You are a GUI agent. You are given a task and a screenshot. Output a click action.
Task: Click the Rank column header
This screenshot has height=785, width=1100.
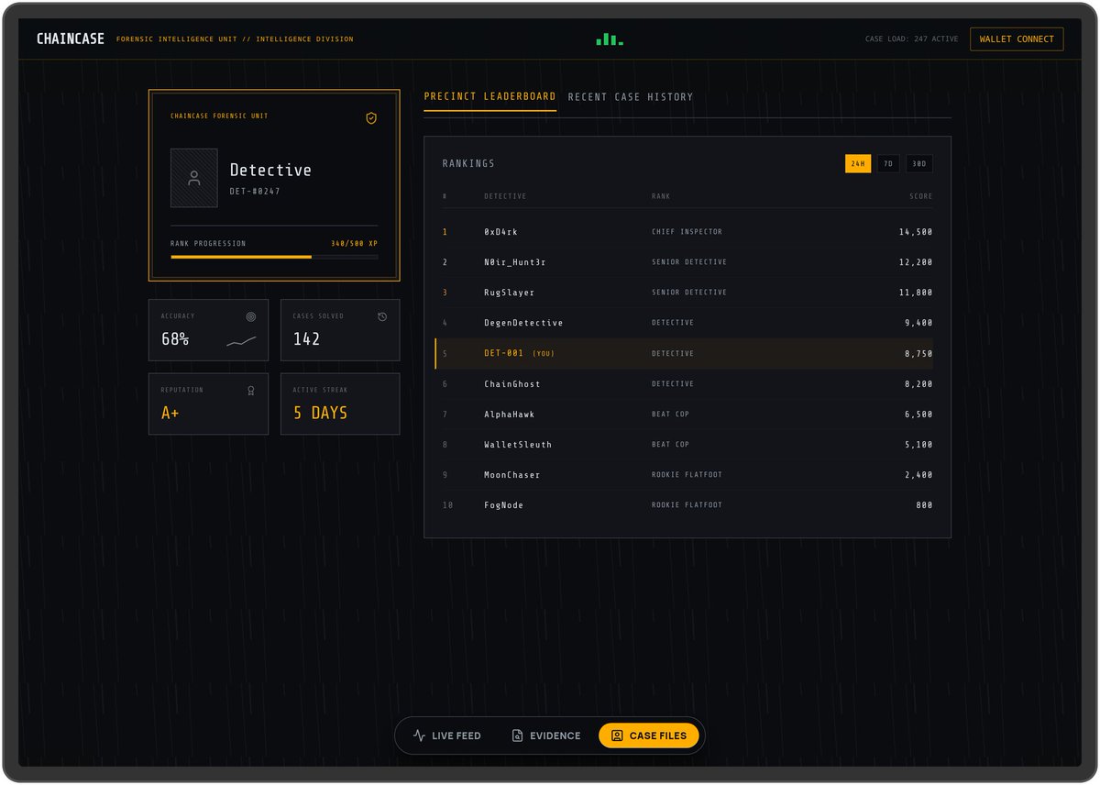click(661, 196)
